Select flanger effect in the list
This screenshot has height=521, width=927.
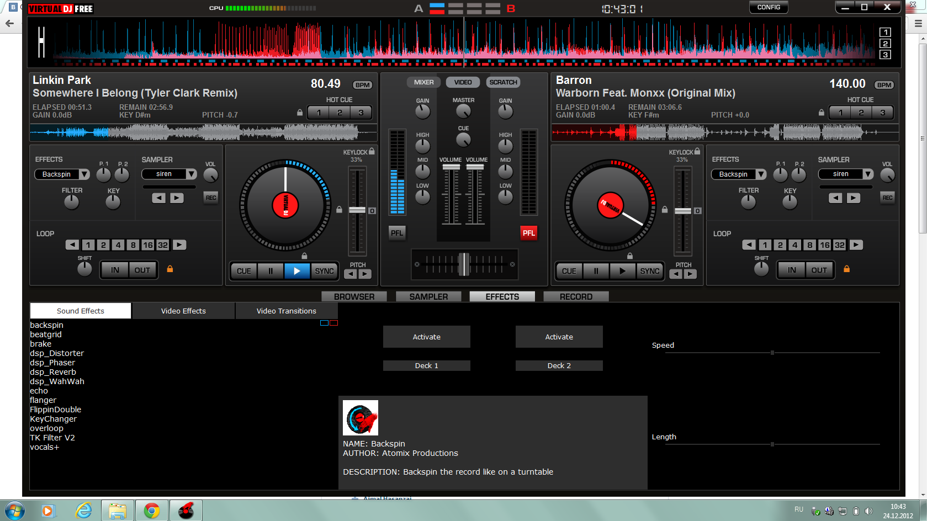tap(43, 400)
